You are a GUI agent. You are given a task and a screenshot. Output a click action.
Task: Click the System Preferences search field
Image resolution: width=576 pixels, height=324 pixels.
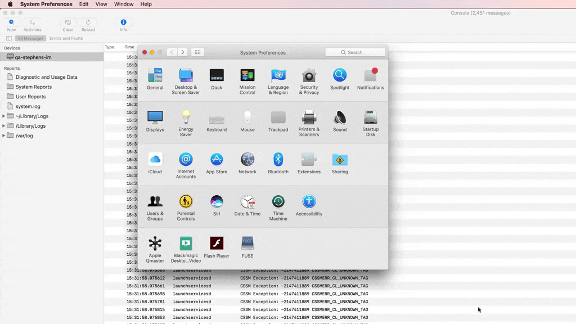(x=355, y=52)
